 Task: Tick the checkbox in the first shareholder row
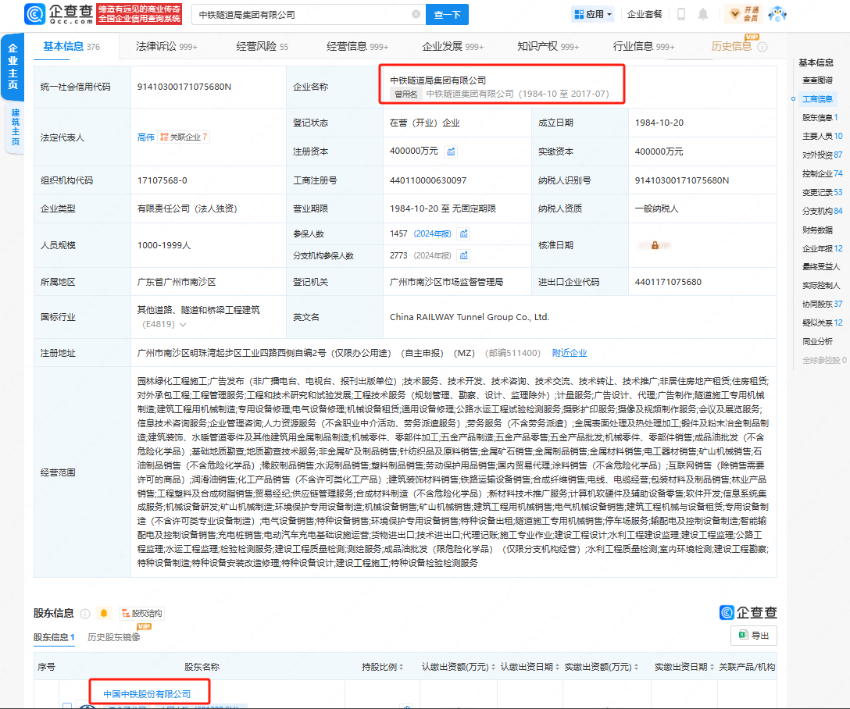[x=66, y=707]
